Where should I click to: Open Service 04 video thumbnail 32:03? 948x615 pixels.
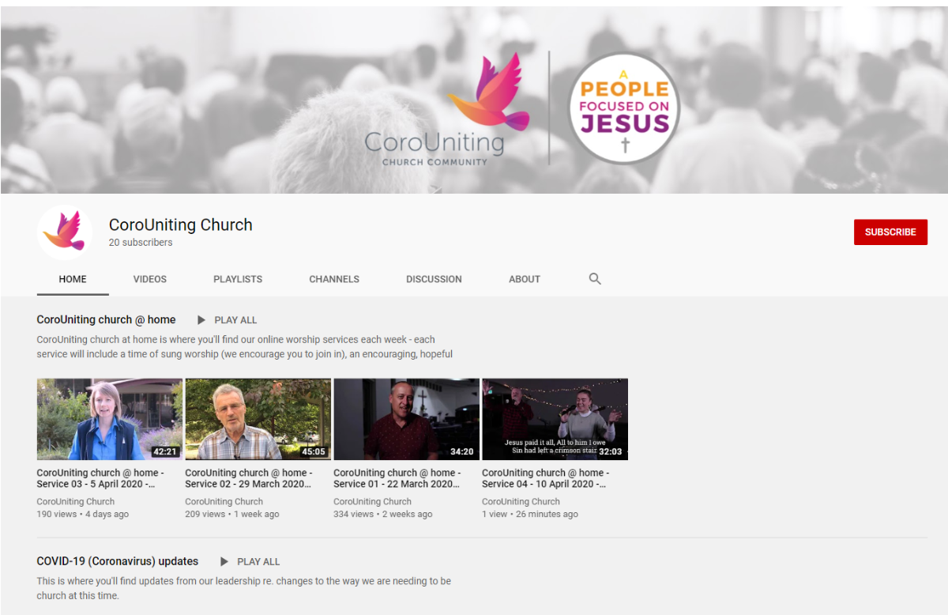(x=555, y=419)
